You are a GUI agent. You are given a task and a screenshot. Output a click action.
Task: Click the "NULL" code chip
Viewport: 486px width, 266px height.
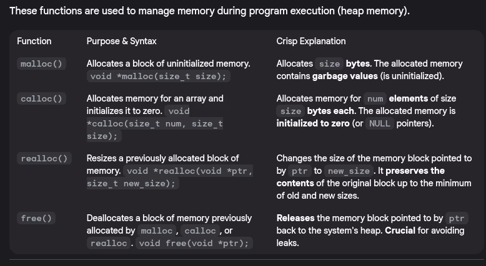click(x=379, y=123)
